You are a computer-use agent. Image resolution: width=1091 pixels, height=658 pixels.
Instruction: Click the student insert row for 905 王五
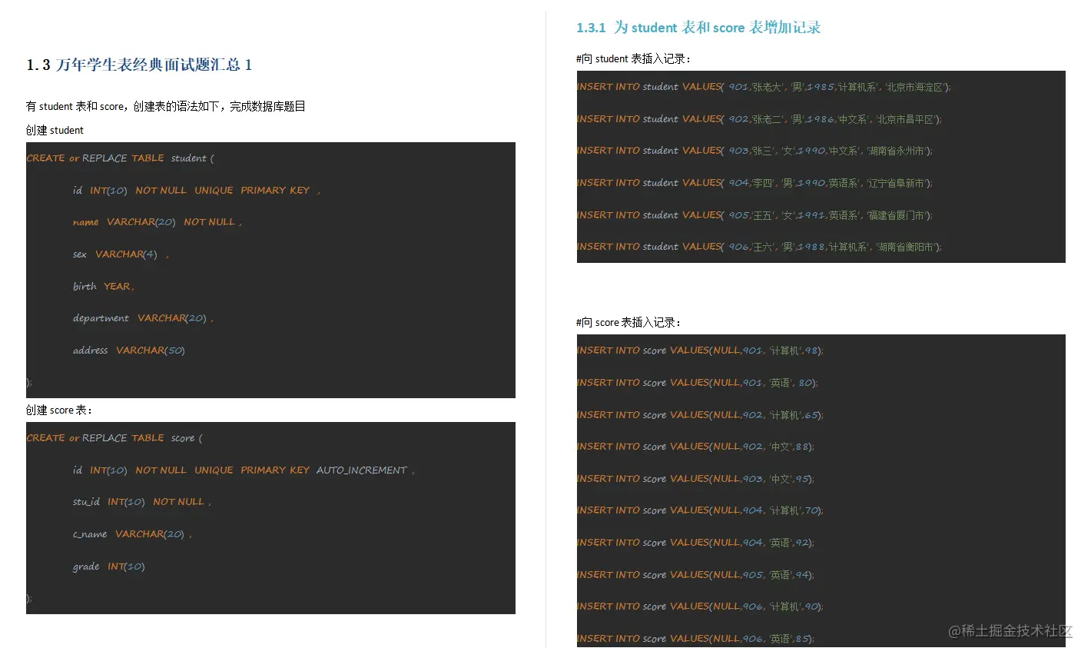(755, 215)
